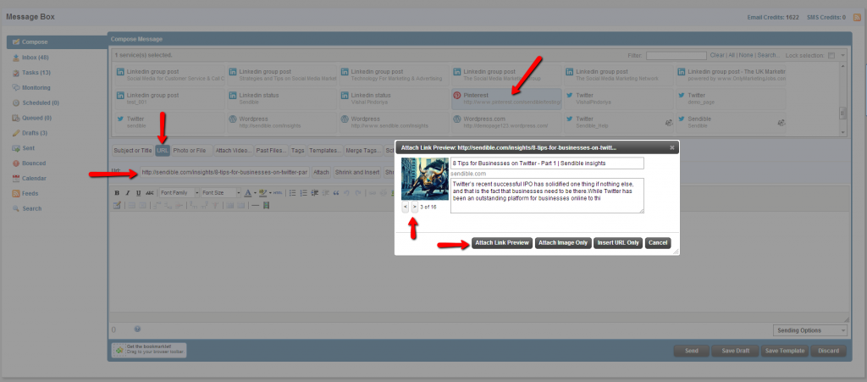
Task: Open Scheduled (0) in the sidebar
Action: pos(41,102)
